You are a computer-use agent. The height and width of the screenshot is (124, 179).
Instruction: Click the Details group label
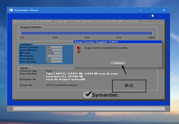tap(24, 68)
